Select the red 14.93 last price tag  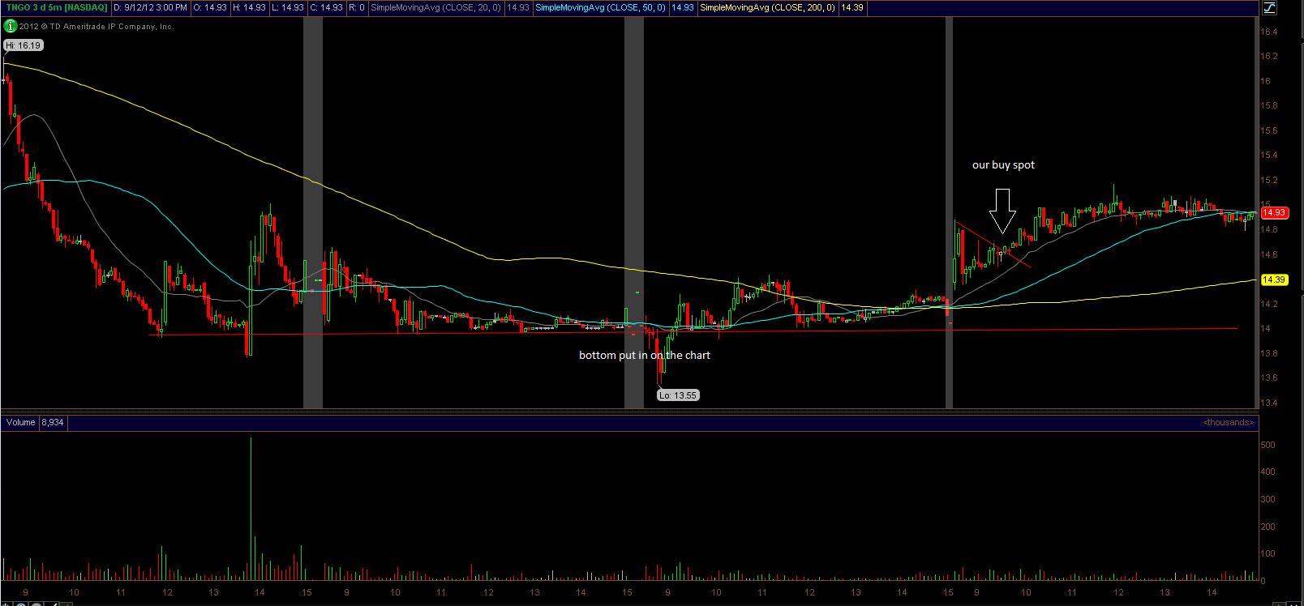[1274, 212]
